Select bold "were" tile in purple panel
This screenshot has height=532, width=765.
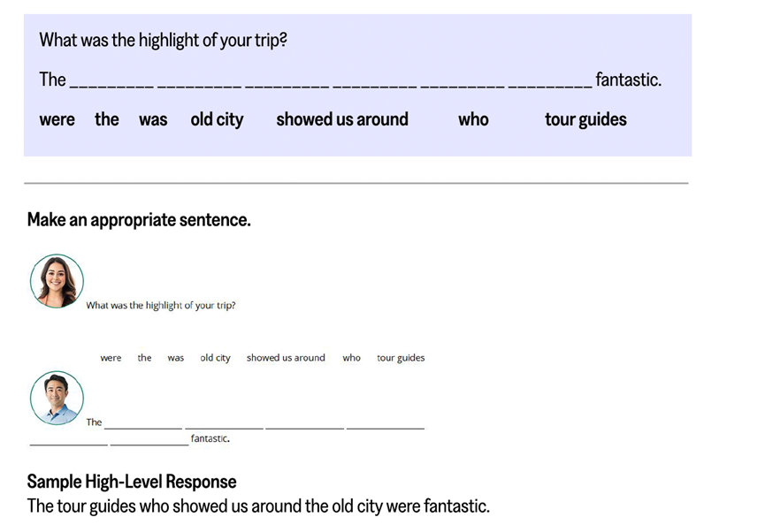tap(57, 120)
